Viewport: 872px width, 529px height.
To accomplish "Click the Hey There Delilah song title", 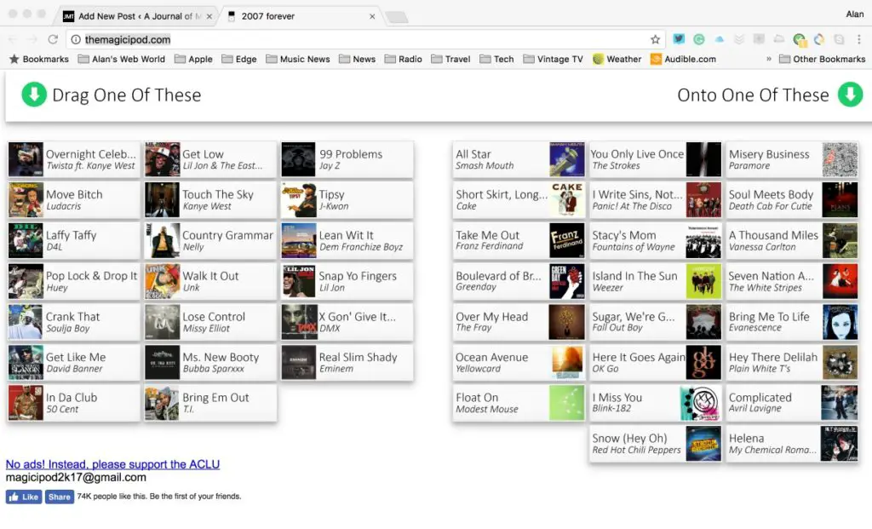I will coord(773,357).
